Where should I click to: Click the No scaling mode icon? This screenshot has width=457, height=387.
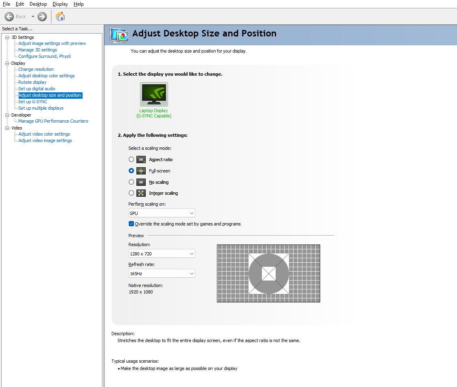[x=141, y=182]
